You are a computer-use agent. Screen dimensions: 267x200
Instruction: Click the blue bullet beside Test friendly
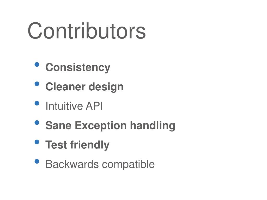point(37,142)
